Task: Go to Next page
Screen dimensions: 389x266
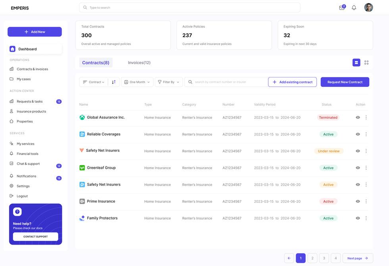Action: (358, 258)
